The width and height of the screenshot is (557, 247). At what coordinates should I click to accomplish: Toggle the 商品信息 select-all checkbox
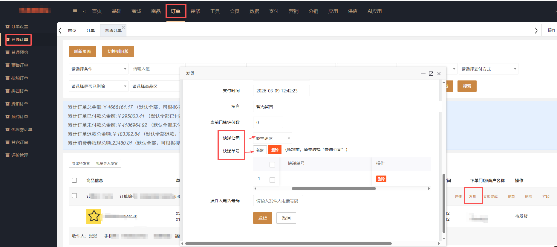click(74, 180)
